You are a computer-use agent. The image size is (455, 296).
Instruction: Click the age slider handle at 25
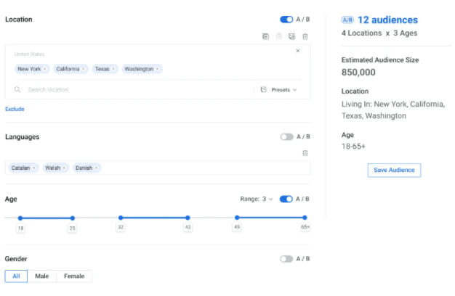(73, 218)
